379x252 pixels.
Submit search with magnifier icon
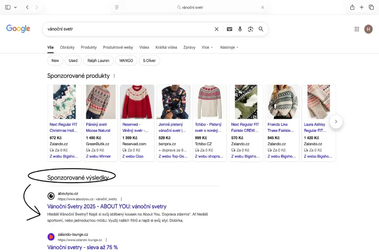pos(261,29)
